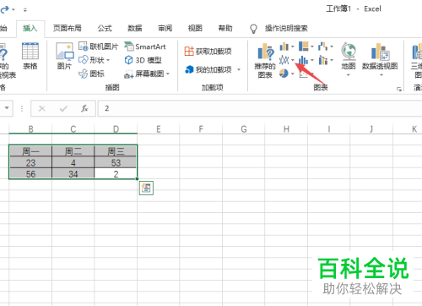
Task: Insert a 3D 模型
Action: coord(143,60)
